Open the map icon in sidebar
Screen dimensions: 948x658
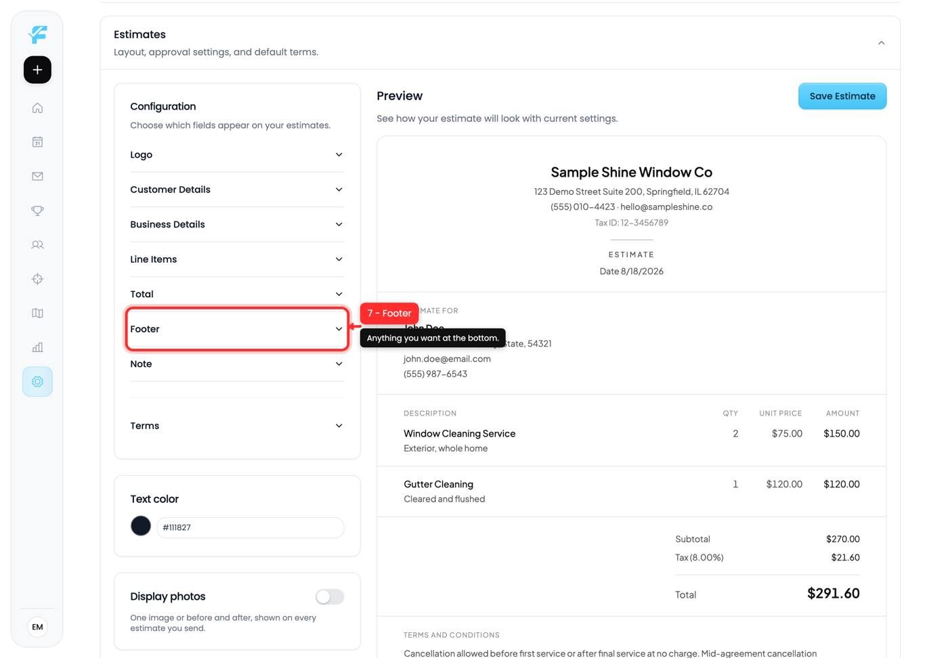[x=37, y=313]
